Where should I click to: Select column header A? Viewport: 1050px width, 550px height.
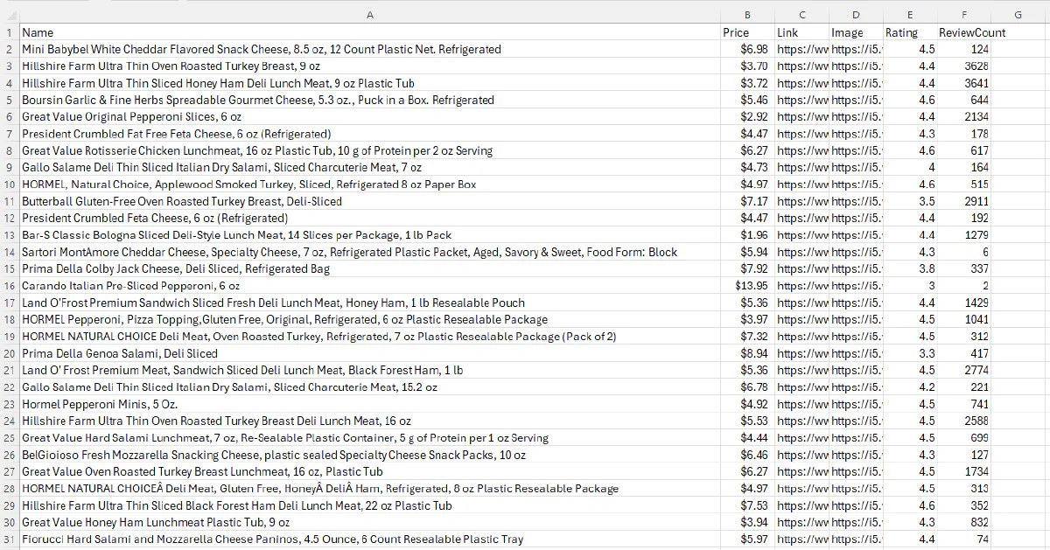click(x=370, y=14)
